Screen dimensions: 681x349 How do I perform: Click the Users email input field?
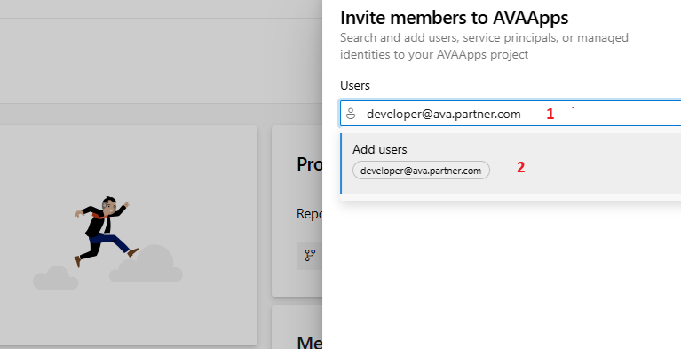point(511,114)
